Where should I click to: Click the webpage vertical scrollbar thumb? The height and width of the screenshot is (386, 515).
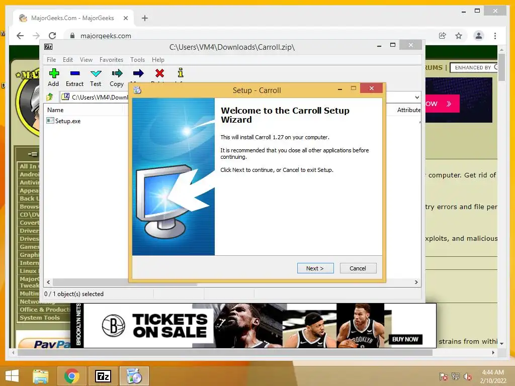[501, 67]
